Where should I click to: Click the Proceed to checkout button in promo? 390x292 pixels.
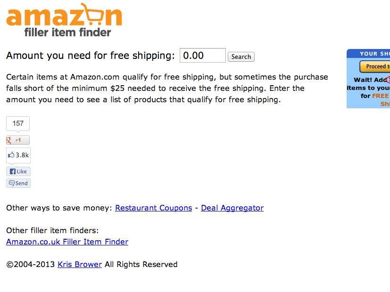coord(375,66)
